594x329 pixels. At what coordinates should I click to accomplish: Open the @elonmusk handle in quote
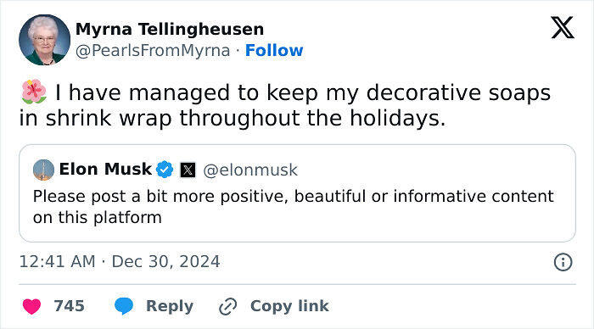250,170
